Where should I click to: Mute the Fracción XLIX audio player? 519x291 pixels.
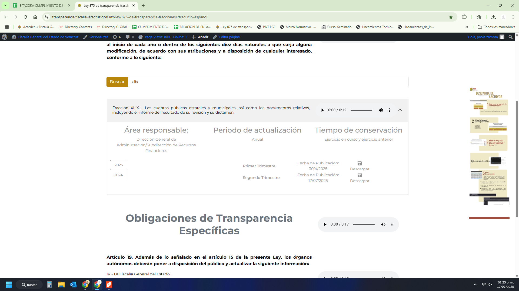pos(381,110)
